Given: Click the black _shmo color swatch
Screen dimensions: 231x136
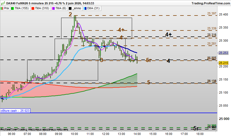Looking at the screenshot, I should click(x=70, y=8).
